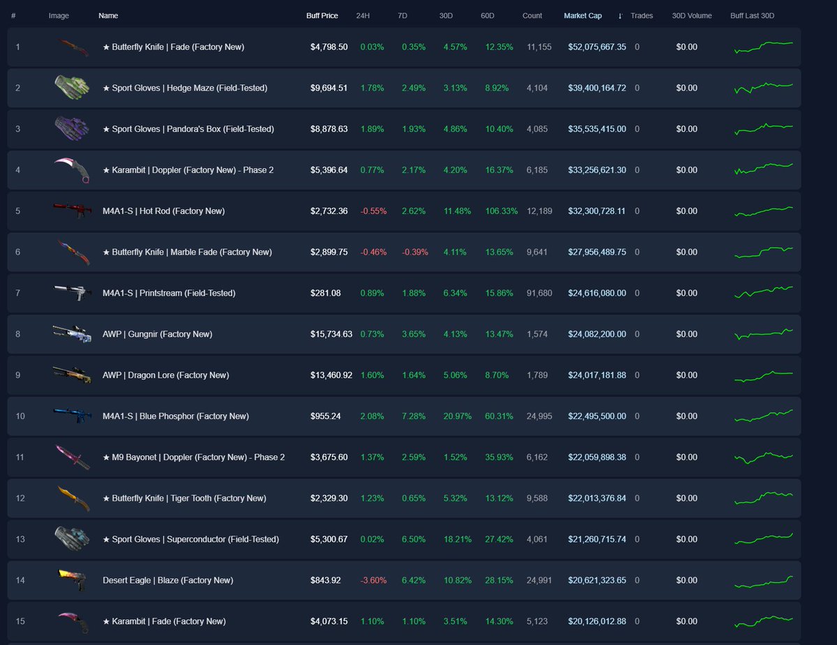The width and height of the screenshot is (837, 645).
Task: Open Desert Eagle | Blaze (Factory New)
Action: (x=167, y=580)
